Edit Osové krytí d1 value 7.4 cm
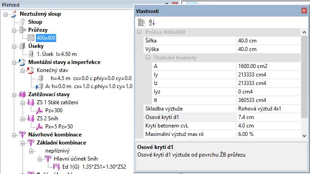Screen dimensions: 310x174 268,117
